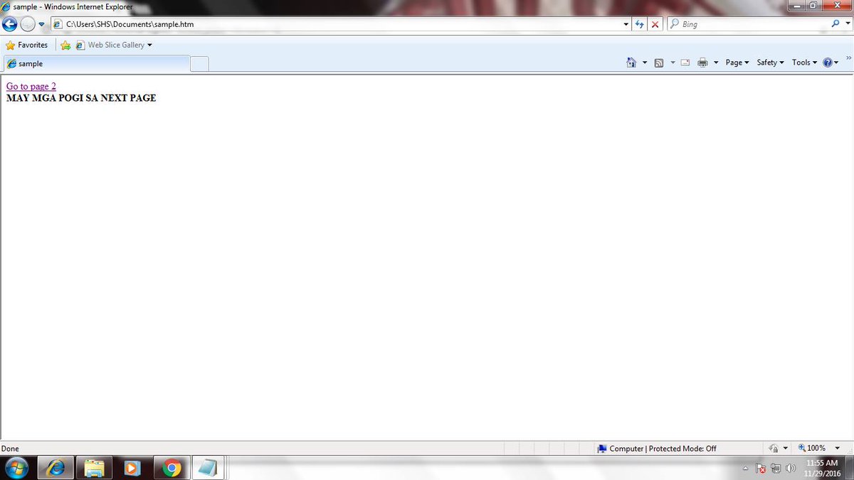Open the search provider dropdown arrow
854x480 pixels.
tap(848, 24)
